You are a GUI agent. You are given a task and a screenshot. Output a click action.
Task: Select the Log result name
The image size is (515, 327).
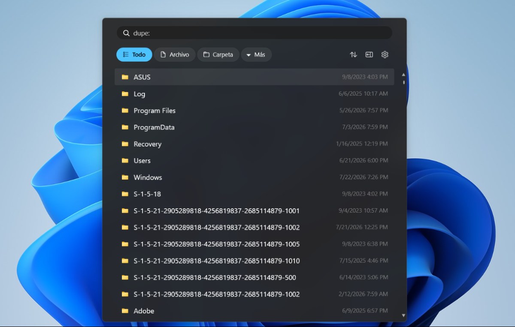click(139, 94)
